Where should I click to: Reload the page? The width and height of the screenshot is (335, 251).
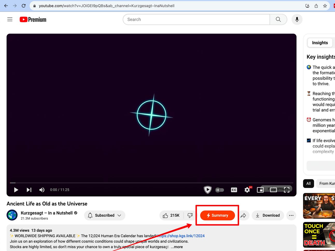[x=24, y=6]
